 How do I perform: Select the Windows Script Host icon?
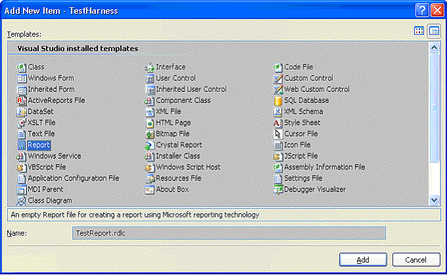click(x=150, y=167)
